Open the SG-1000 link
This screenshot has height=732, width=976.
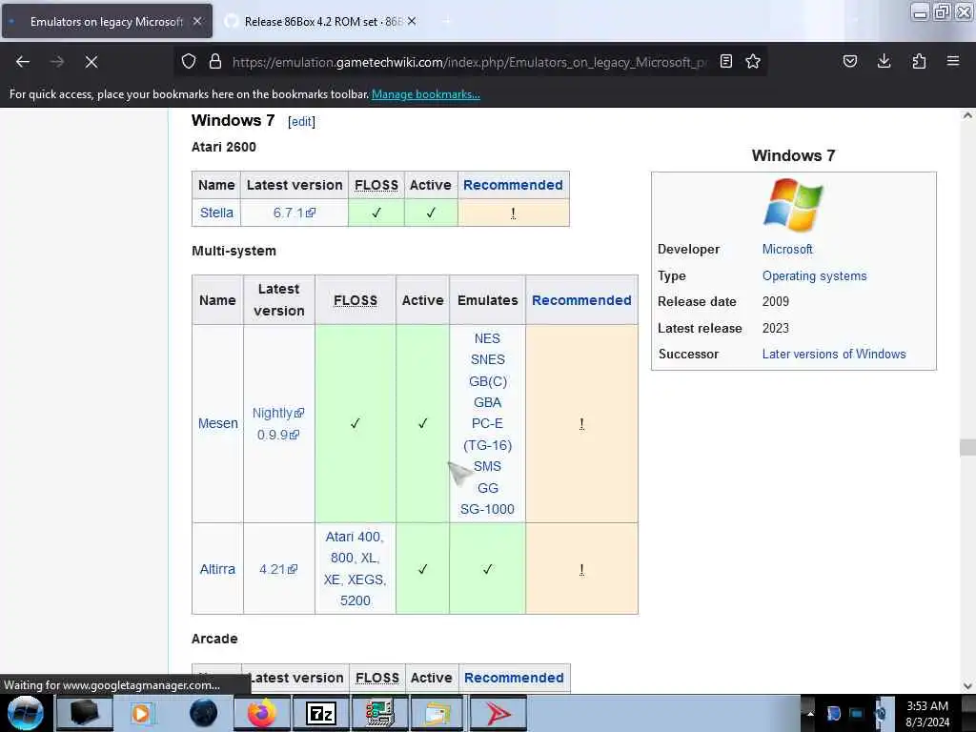click(487, 509)
